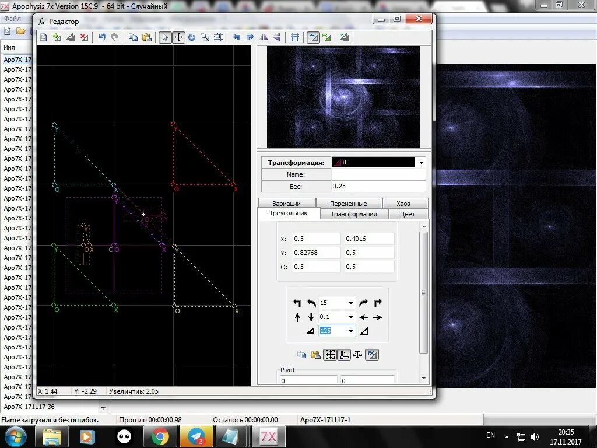This screenshot has width=597, height=448.
Task: Open Chrome from the taskbar
Action: [160, 436]
